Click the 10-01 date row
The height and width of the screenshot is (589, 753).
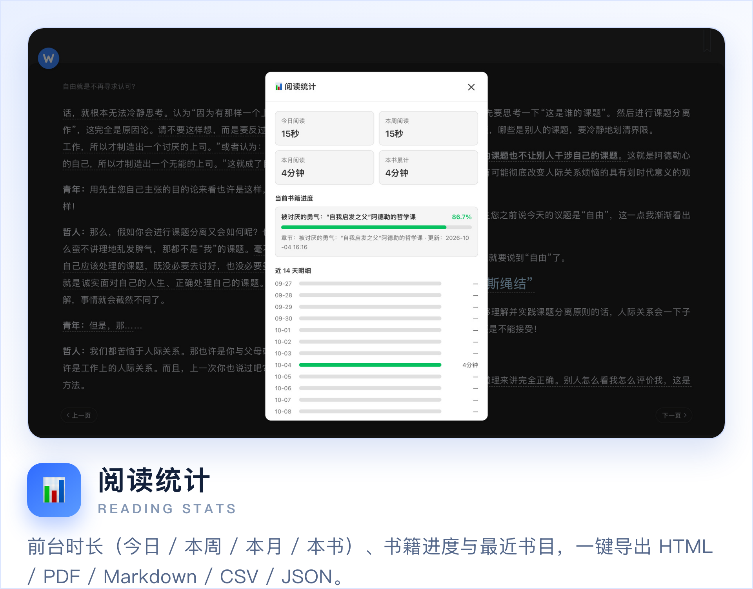click(x=376, y=330)
